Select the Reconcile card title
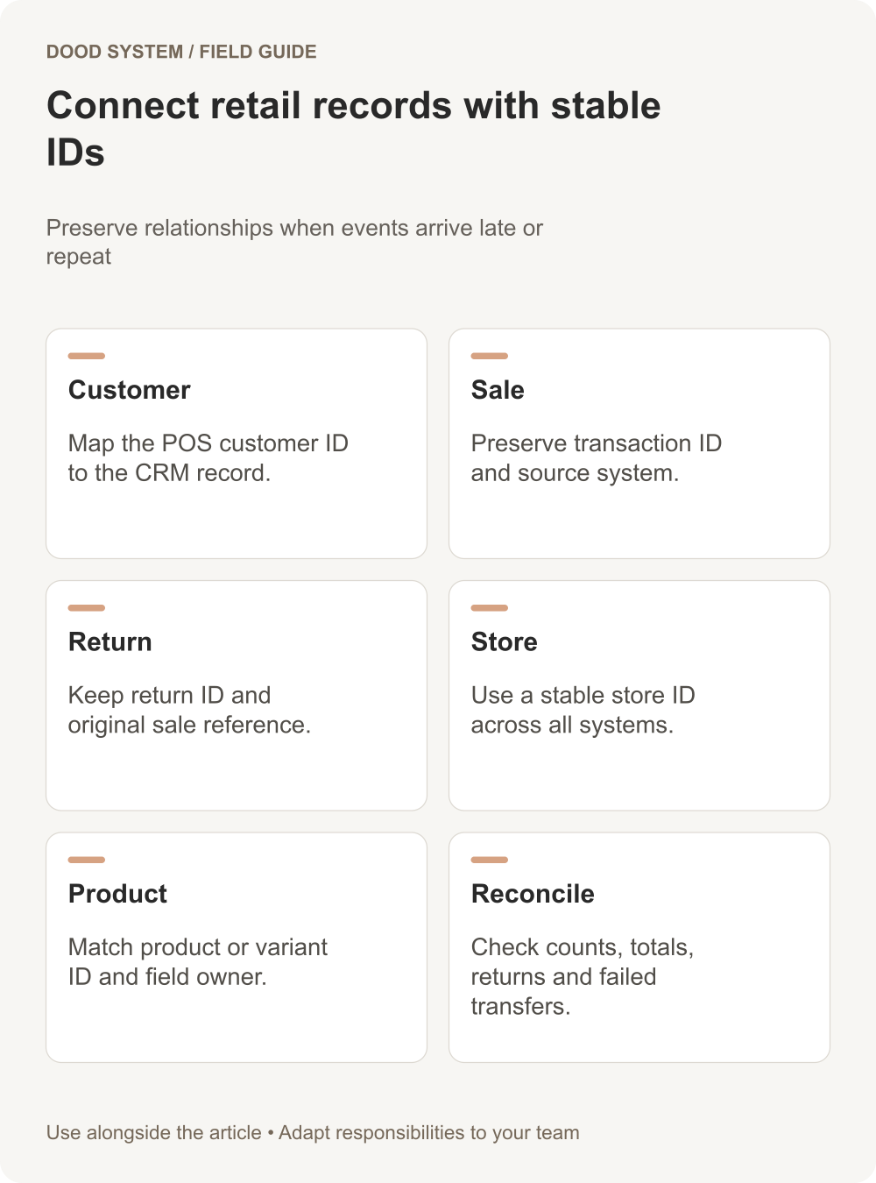Viewport: 876px width, 1183px height. point(533,894)
